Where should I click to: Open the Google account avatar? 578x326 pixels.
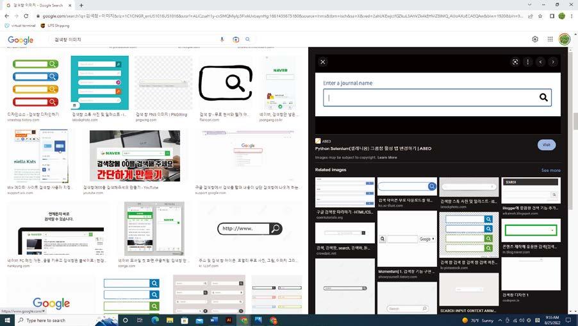point(565,39)
